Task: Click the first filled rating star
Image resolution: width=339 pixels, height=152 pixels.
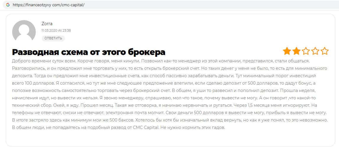Action: point(287,51)
